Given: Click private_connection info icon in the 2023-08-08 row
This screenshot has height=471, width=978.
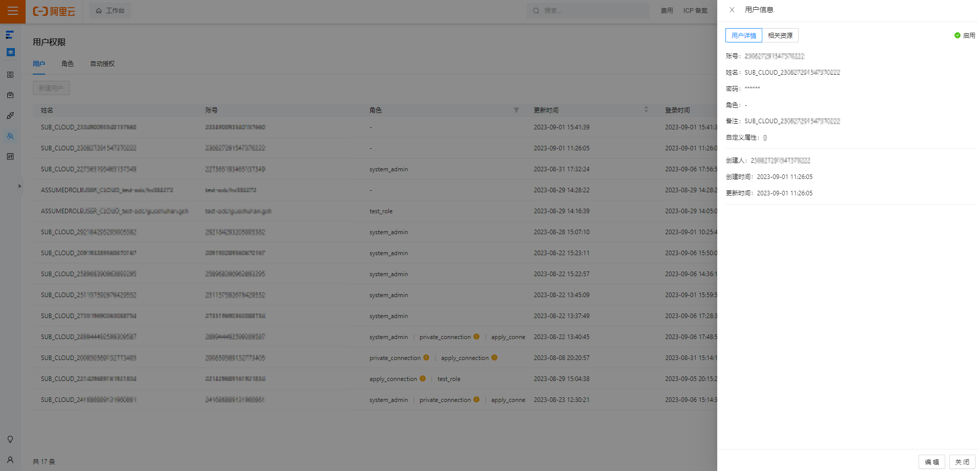Looking at the screenshot, I should pyautogui.click(x=426, y=357).
